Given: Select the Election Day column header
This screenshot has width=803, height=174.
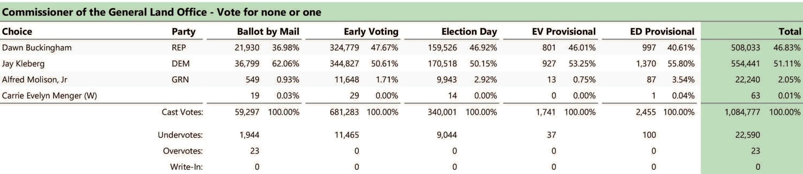Looking at the screenshot, I should pyautogui.click(x=469, y=32).
